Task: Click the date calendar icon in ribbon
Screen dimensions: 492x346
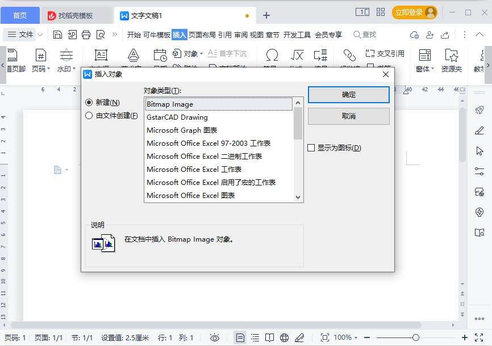Action: 160,55
